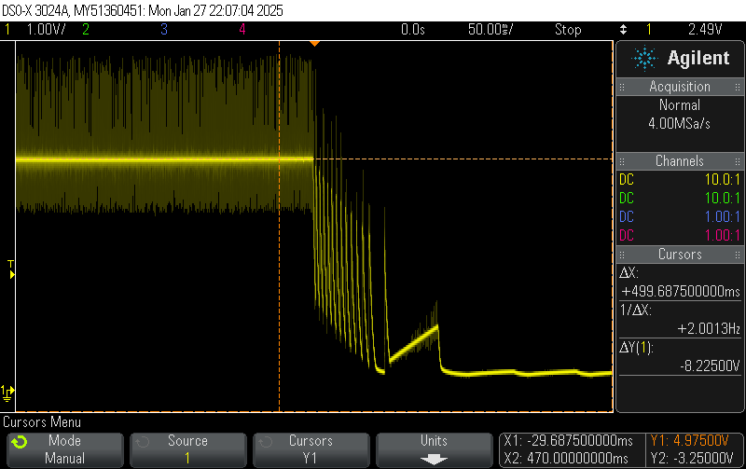The image size is (746, 469).
Task: Click the ΔY(1) value -8.22500V
Action: point(710,366)
